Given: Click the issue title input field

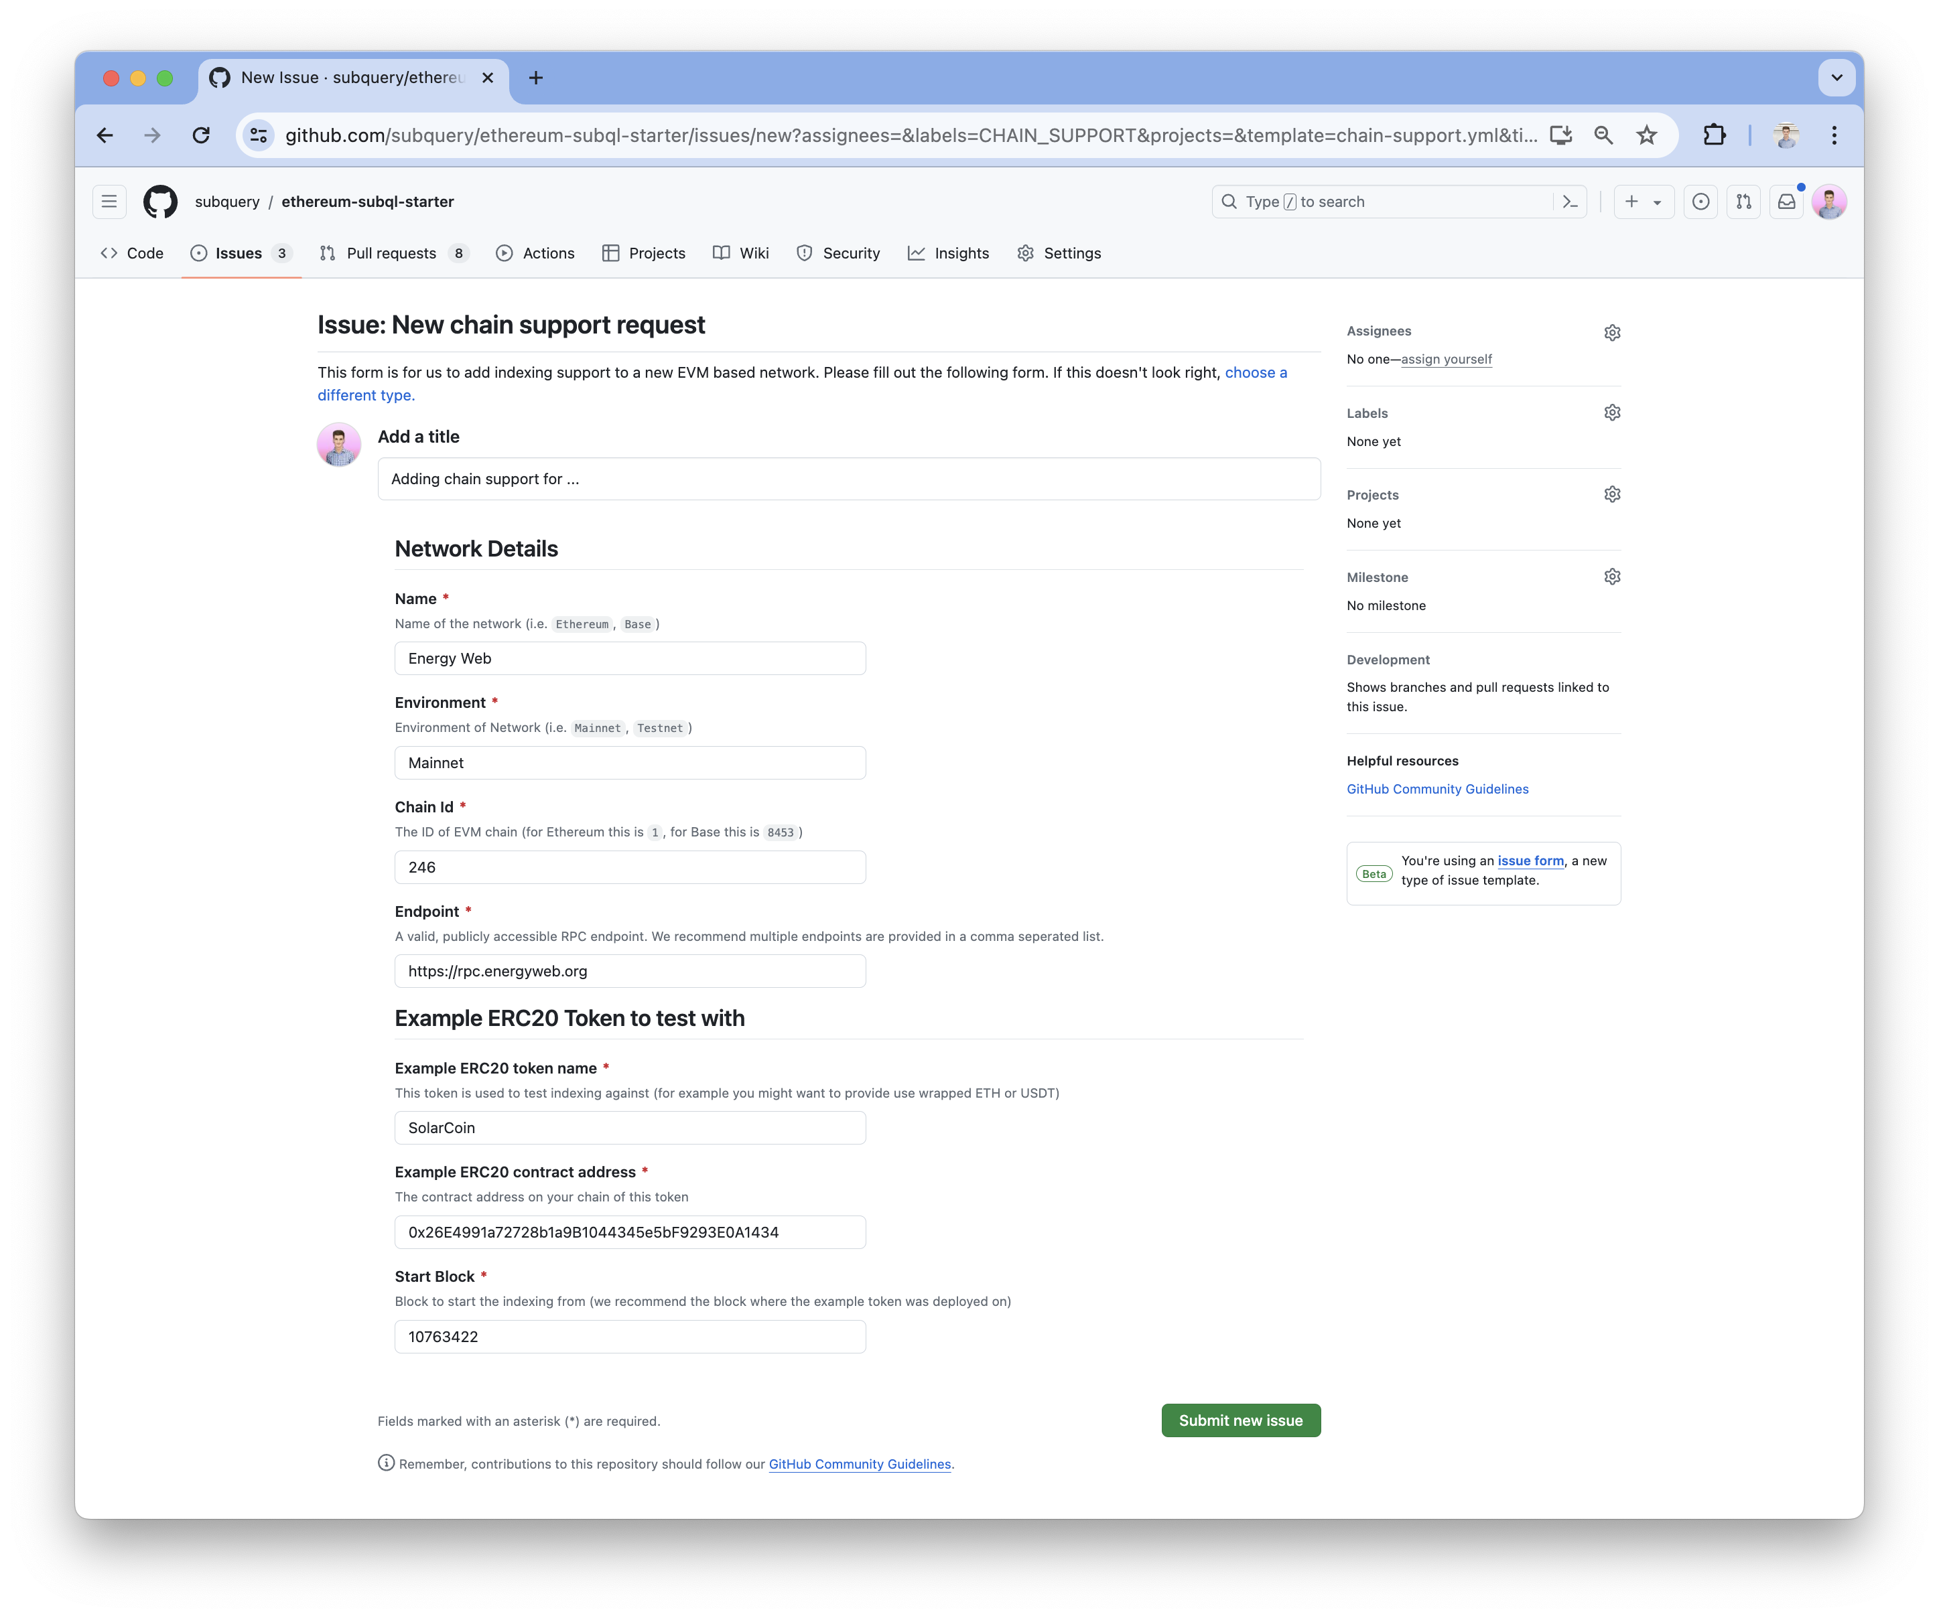Looking at the screenshot, I should pos(848,479).
